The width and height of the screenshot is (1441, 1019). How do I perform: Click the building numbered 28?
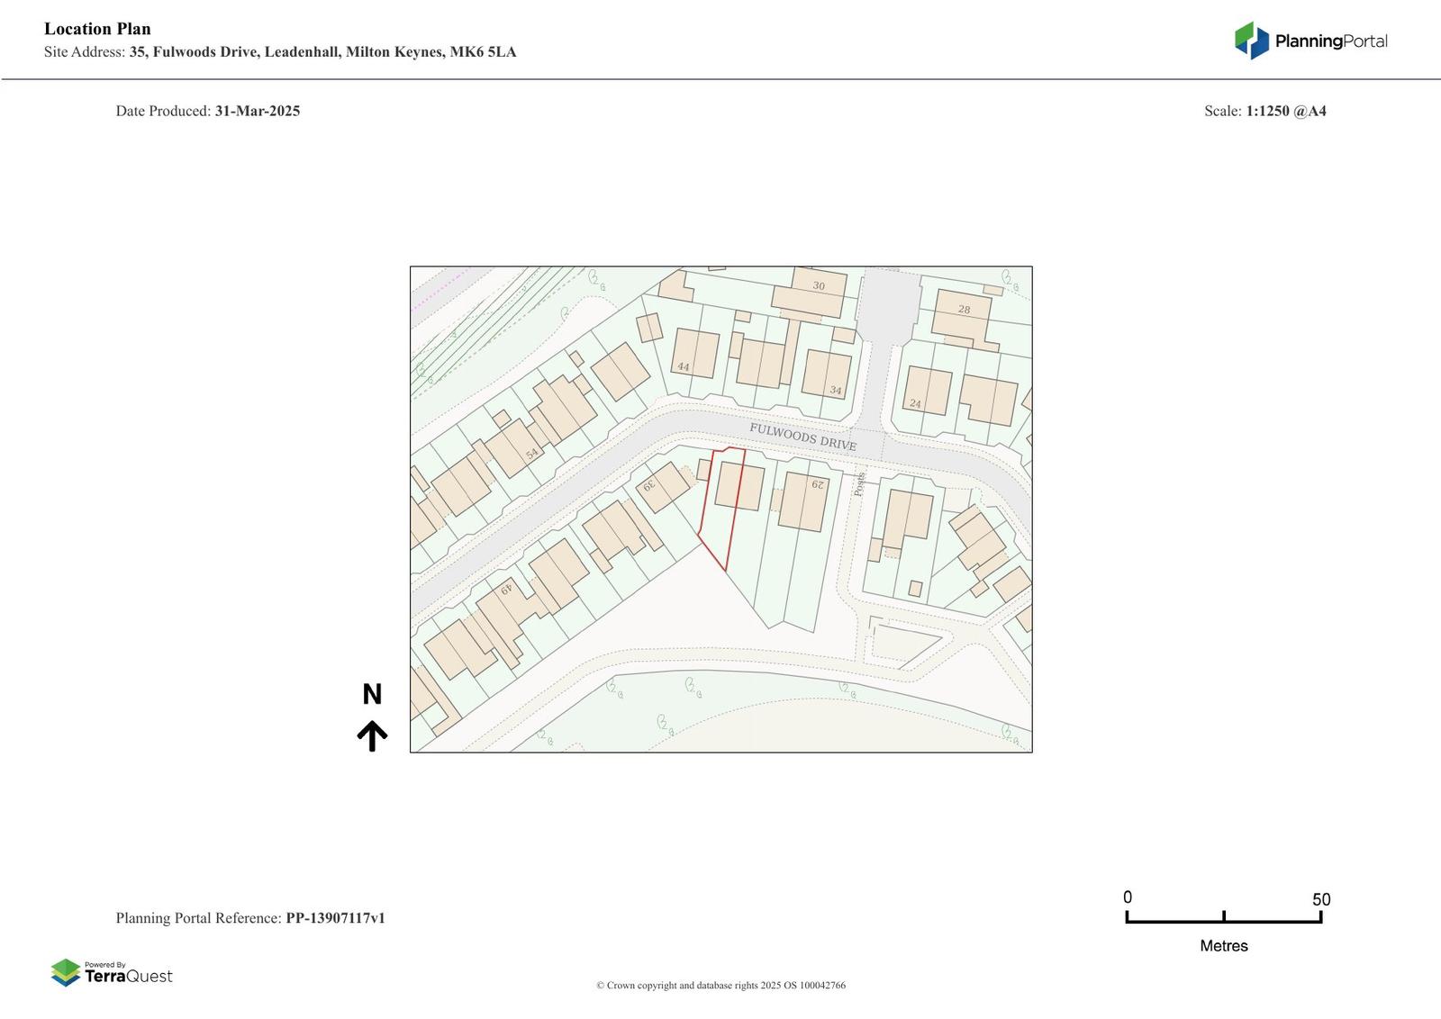(961, 317)
